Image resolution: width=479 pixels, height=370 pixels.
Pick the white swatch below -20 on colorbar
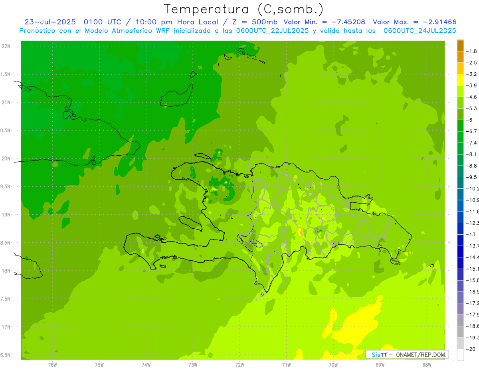click(460, 354)
